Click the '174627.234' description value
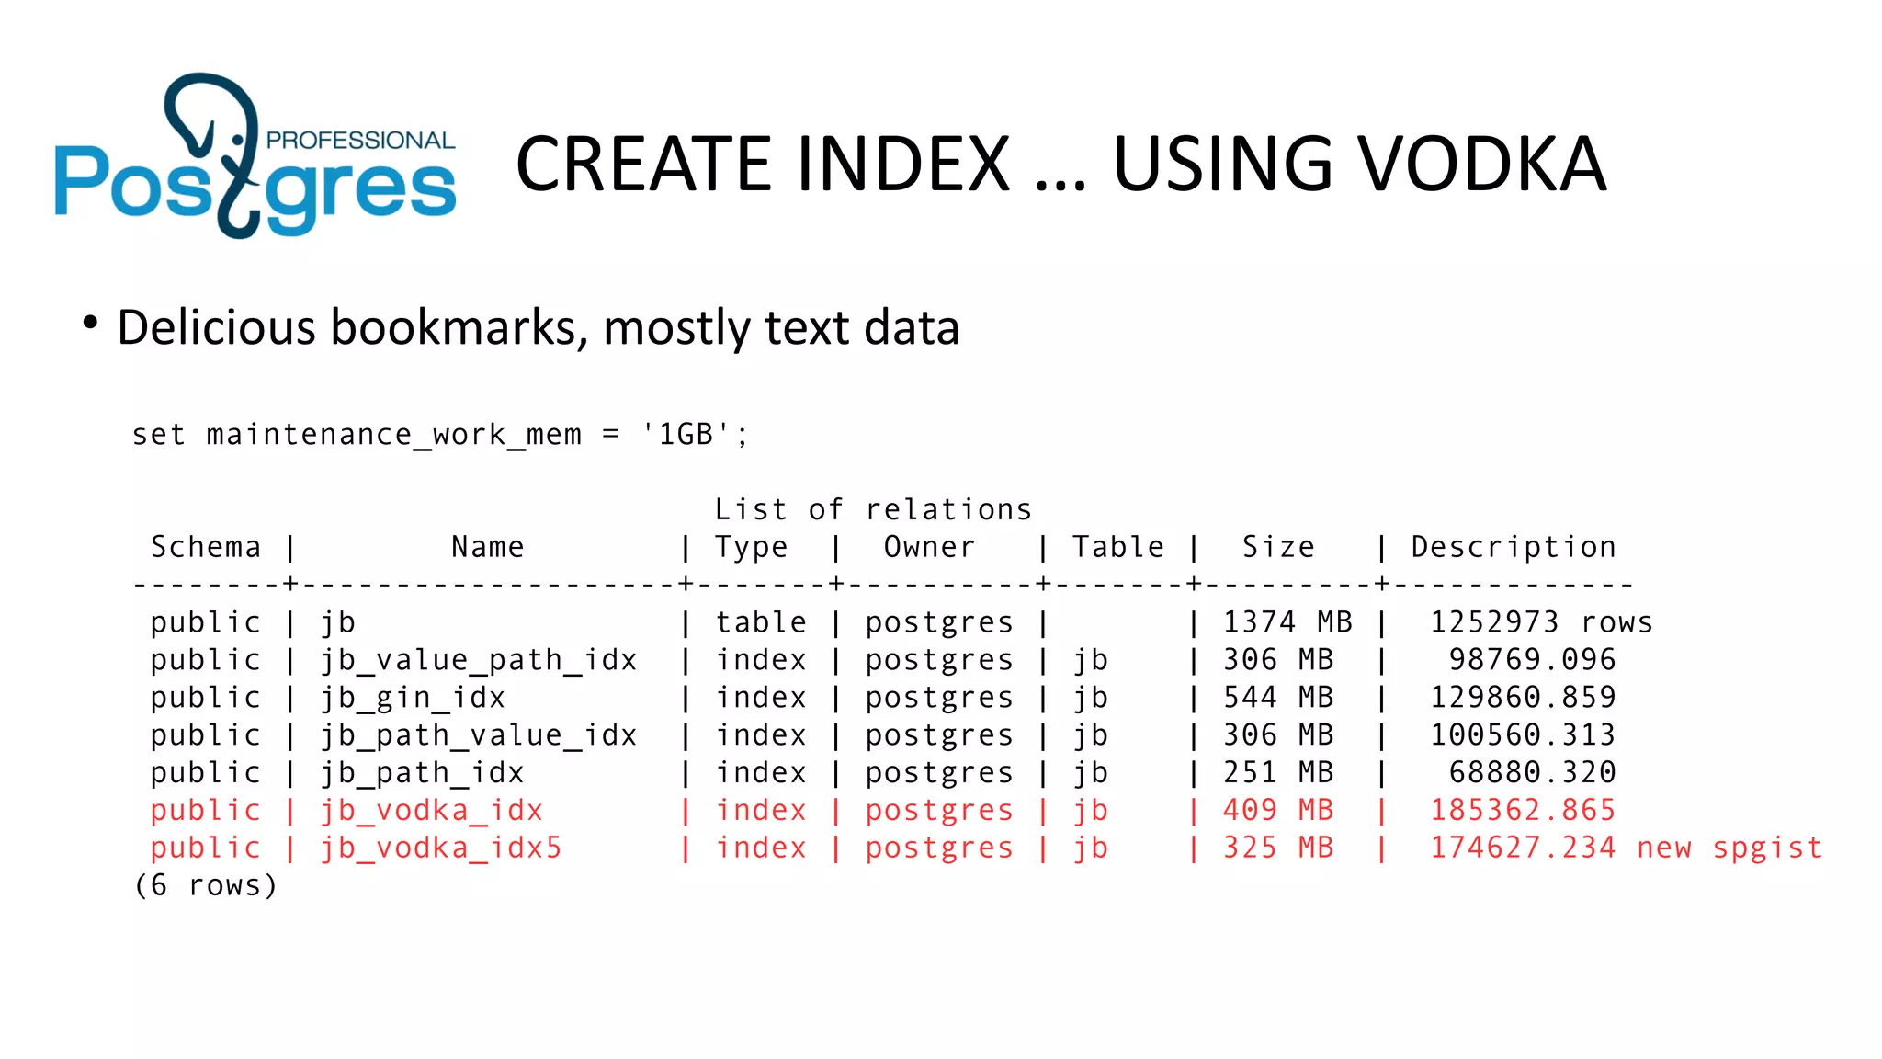 pyautogui.click(x=1523, y=848)
